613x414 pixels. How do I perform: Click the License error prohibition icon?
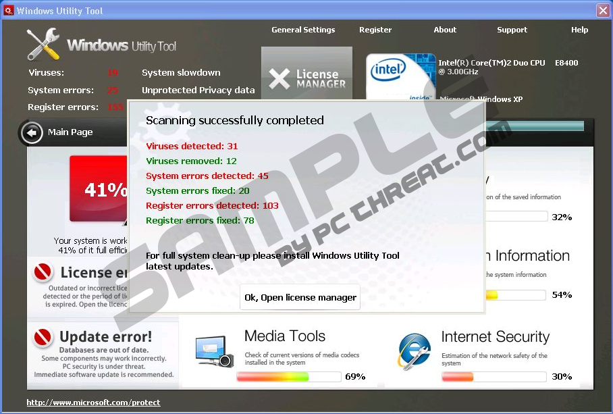click(x=43, y=271)
